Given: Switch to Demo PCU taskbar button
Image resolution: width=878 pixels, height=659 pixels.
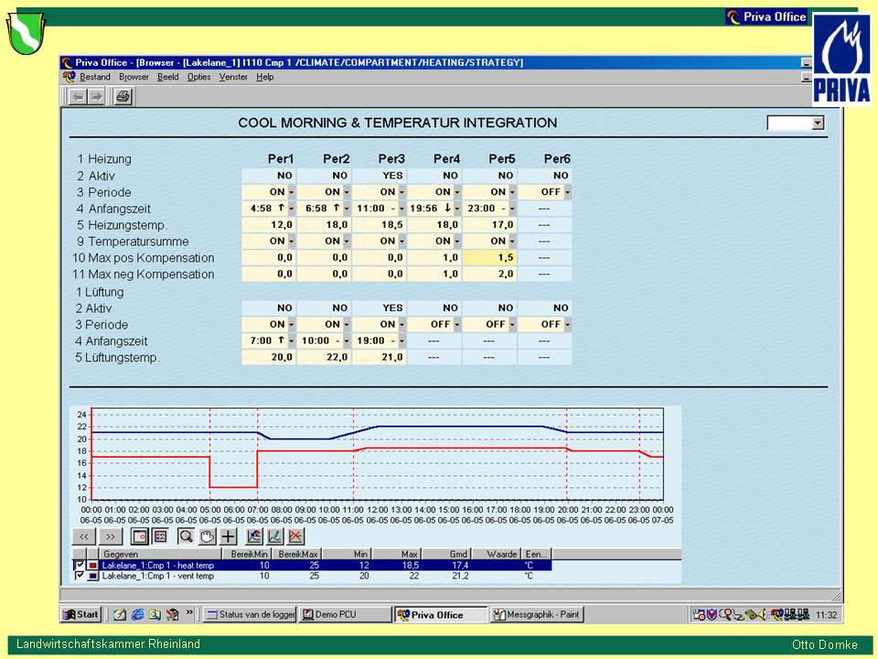Looking at the screenshot, I should 344,614.
